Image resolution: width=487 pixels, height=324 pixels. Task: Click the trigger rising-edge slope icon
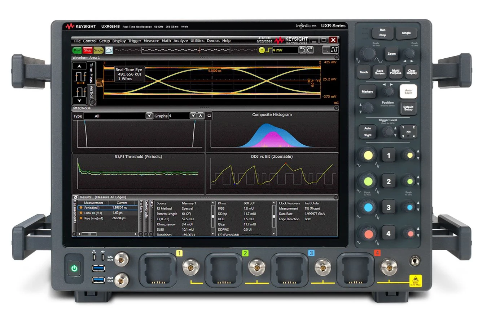268,50
